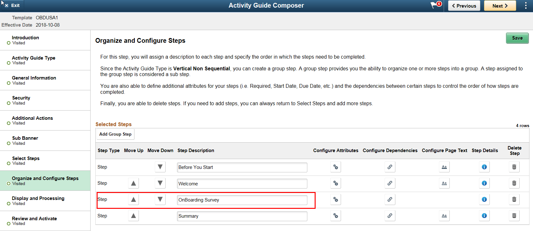Open Configure Attributes for Summary step
The width and height of the screenshot is (533, 231).
336,215
